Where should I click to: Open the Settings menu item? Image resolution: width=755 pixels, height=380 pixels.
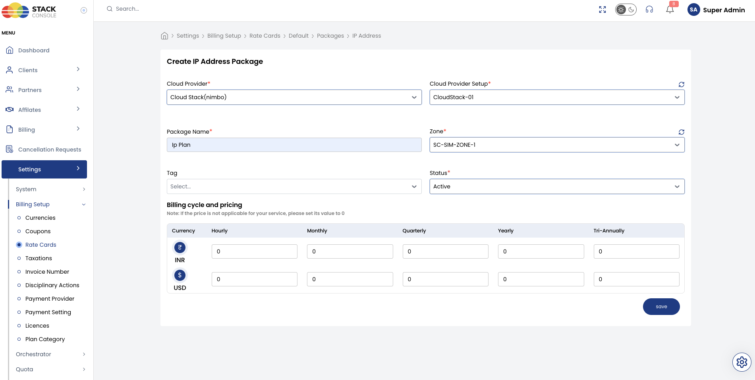click(x=44, y=169)
